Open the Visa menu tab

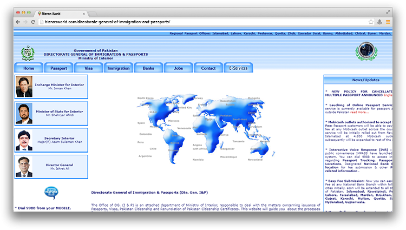click(x=89, y=68)
